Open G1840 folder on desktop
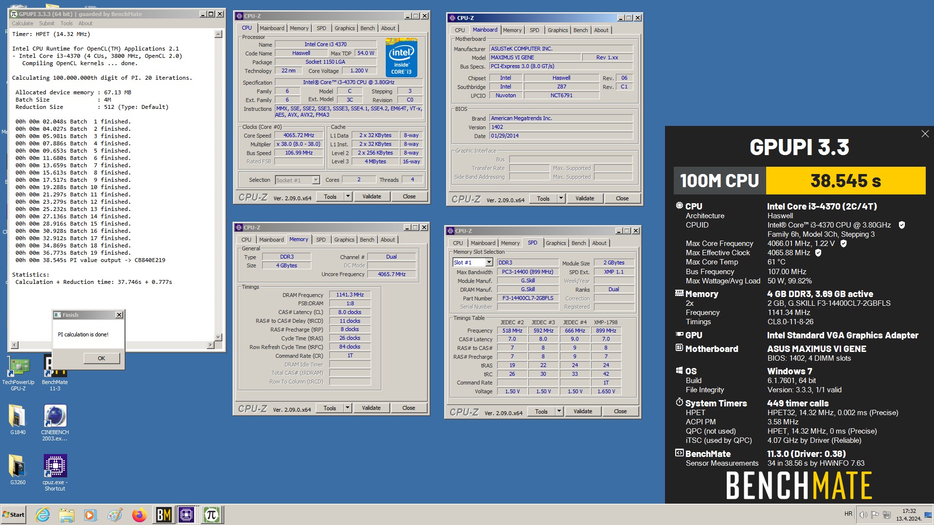934x525 pixels. [18, 420]
